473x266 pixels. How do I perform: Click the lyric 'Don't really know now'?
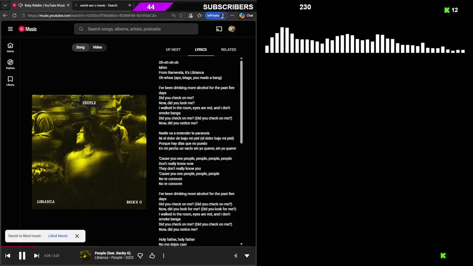pos(176,163)
